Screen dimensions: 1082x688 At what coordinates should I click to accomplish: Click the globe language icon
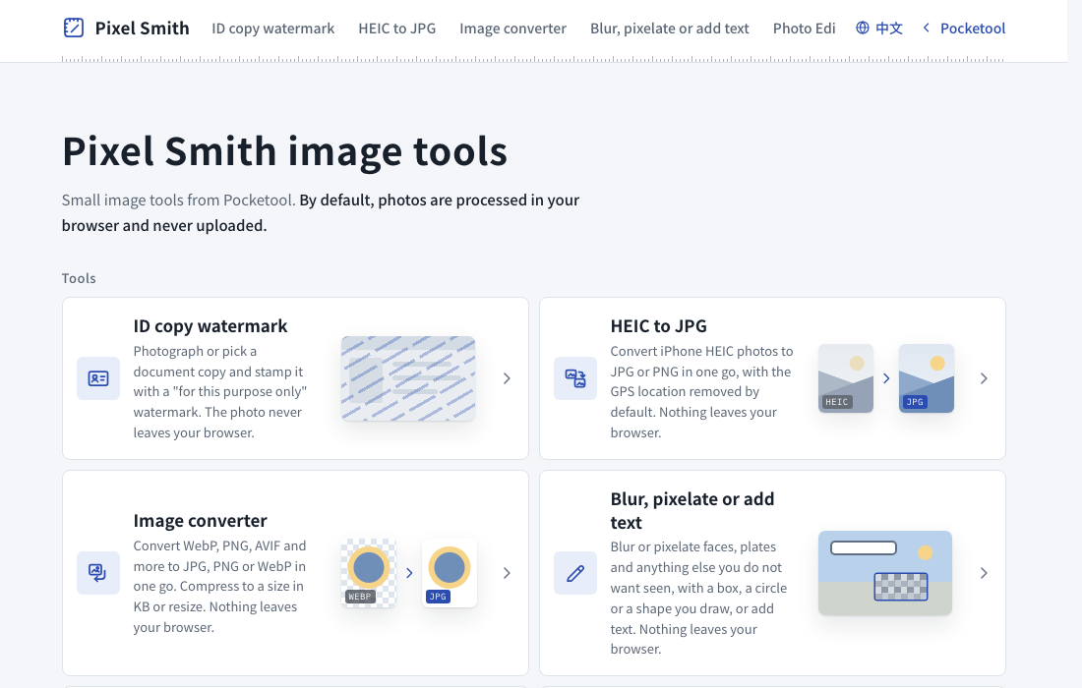click(863, 28)
